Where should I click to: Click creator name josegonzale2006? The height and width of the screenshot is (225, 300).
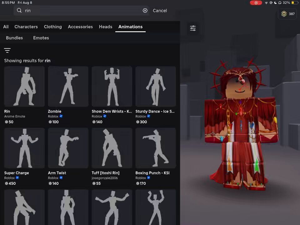point(105,178)
